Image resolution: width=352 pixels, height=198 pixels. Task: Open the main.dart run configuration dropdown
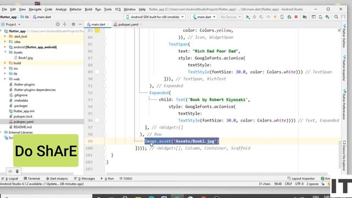pos(204,17)
